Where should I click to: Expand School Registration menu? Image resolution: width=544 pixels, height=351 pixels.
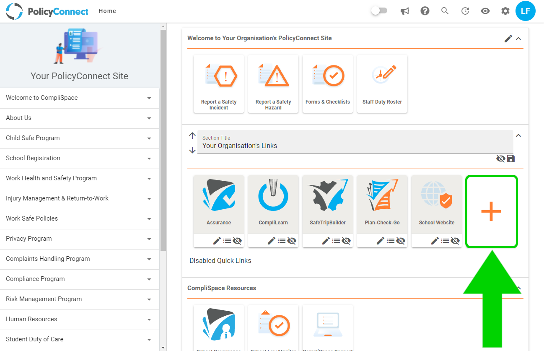tap(80, 158)
